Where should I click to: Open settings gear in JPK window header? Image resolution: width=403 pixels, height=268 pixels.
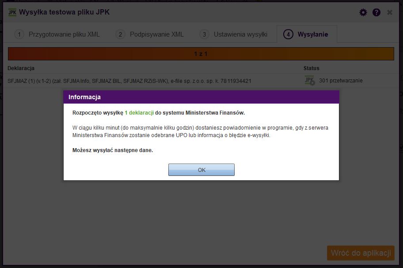pyautogui.click(x=363, y=12)
